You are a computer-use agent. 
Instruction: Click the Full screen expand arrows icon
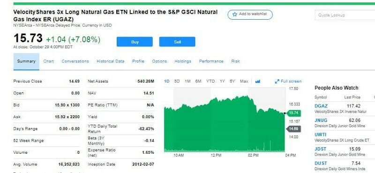point(277,82)
